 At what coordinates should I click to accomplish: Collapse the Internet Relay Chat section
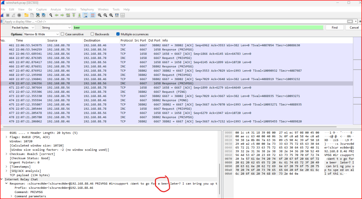[2, 179]
